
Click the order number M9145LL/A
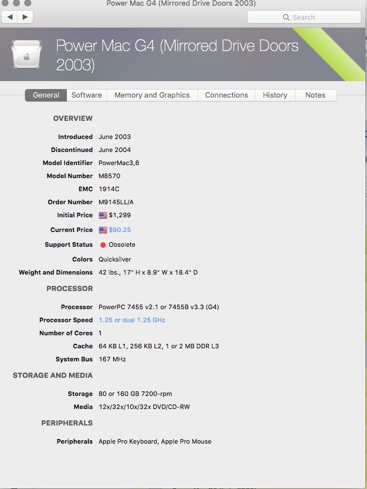click(116, 203)
